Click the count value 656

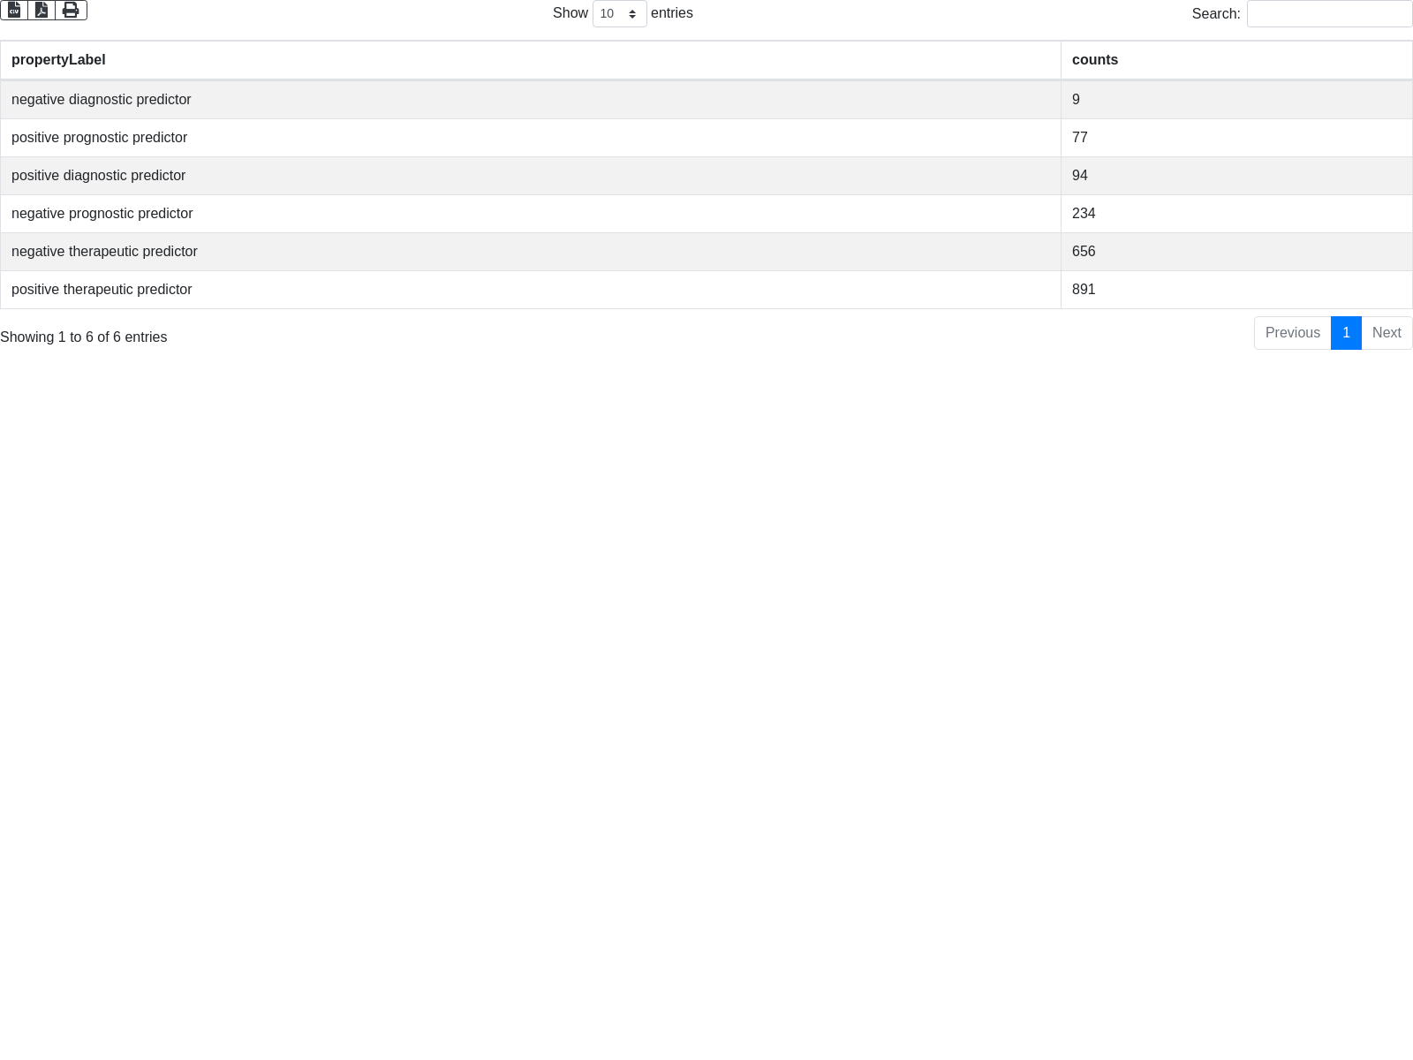1084,252
